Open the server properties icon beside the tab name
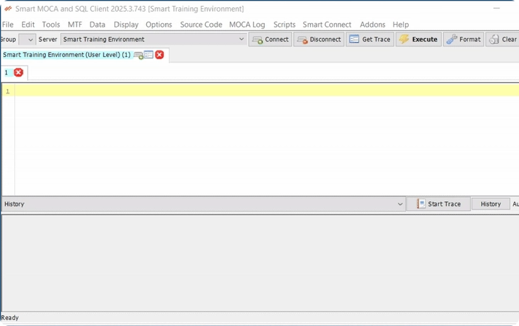 tap(149, 55)
